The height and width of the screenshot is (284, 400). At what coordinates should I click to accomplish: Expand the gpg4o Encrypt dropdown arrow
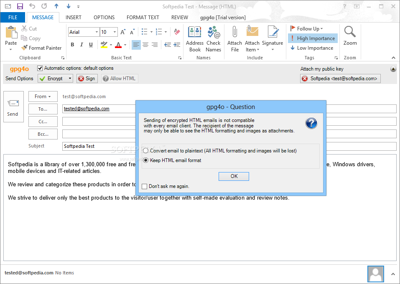pyautogui.click(x=70, y=79)
